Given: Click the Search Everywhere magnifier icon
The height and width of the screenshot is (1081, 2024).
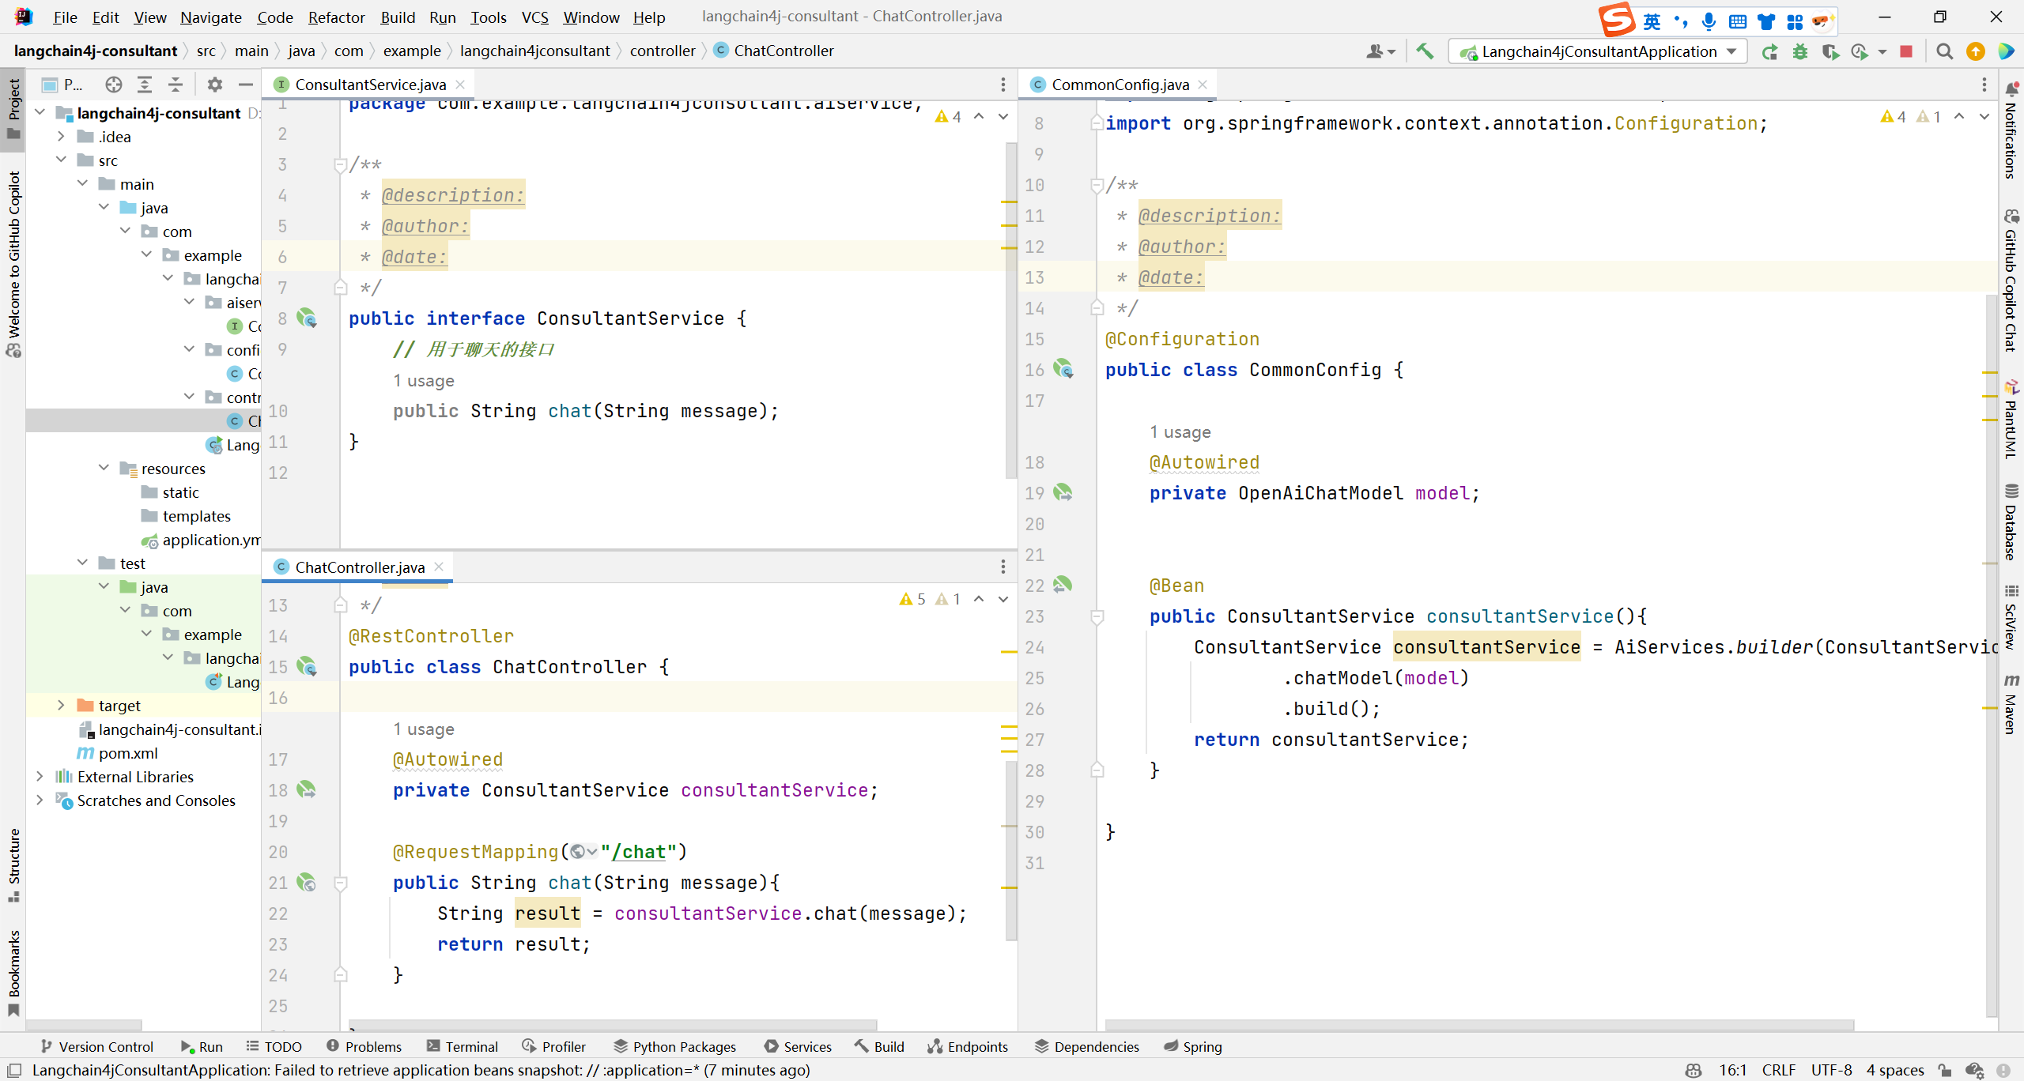Looking at the screenshot, I should [x=1944, y=51].
